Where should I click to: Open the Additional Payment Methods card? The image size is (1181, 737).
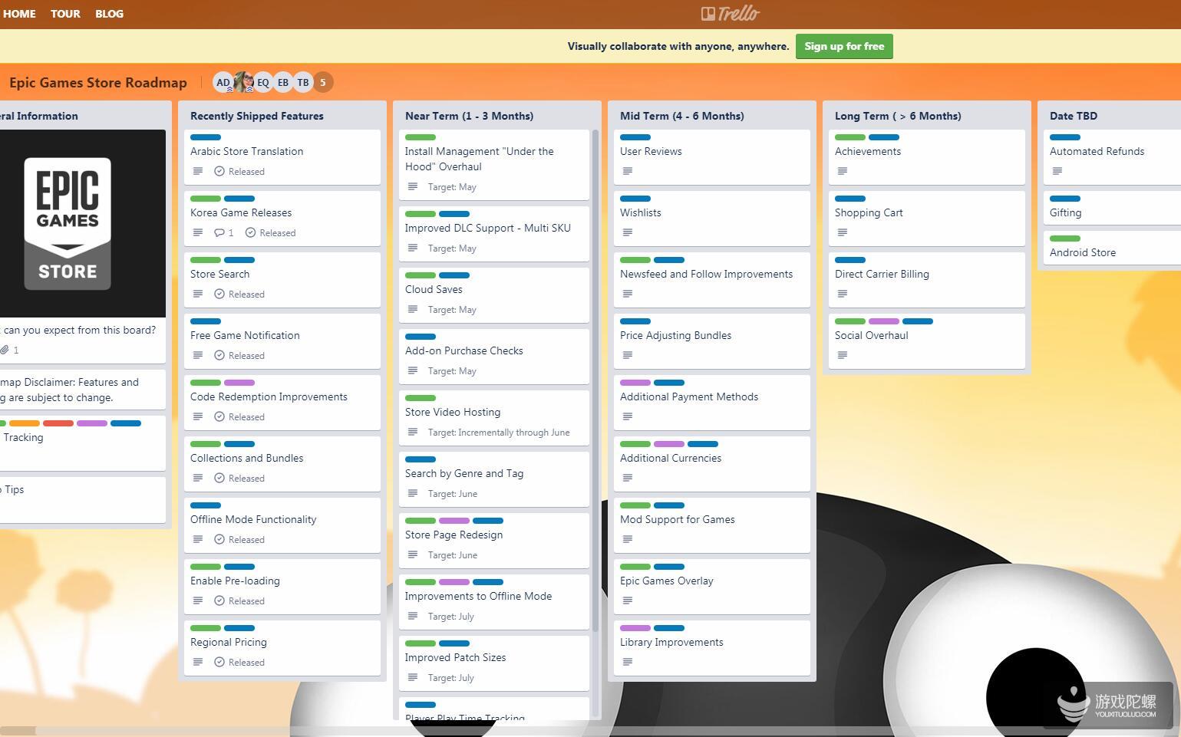[x=712, y=403]
